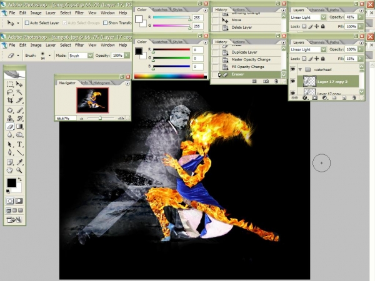Open Layer menu in tango5.psd window
Image resolution: width=375 pixels, height=281 pixels.
(51, 12)
